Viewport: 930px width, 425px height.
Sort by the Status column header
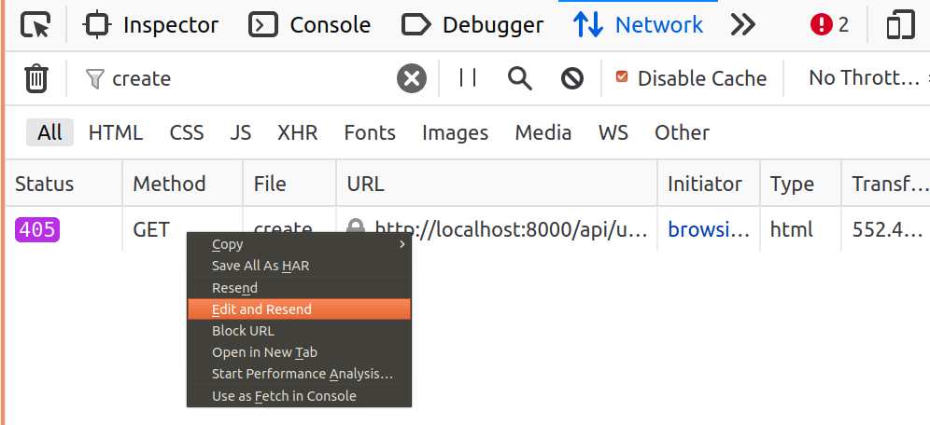pyautogui.click(x=63, y=184)
